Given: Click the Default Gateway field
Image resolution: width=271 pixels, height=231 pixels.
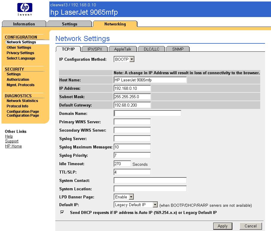Looking at the screenshot, I should point(132,105).
